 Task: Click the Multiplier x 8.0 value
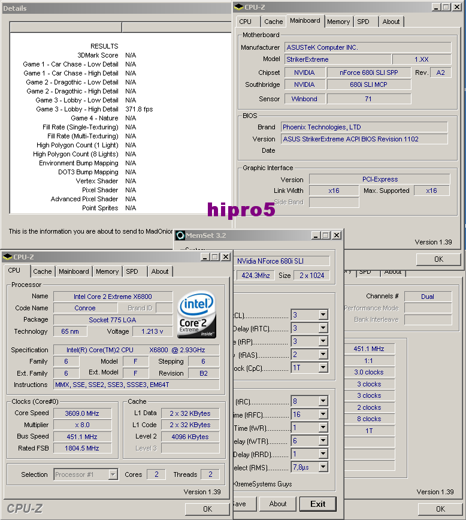click(x=82, y=425)
